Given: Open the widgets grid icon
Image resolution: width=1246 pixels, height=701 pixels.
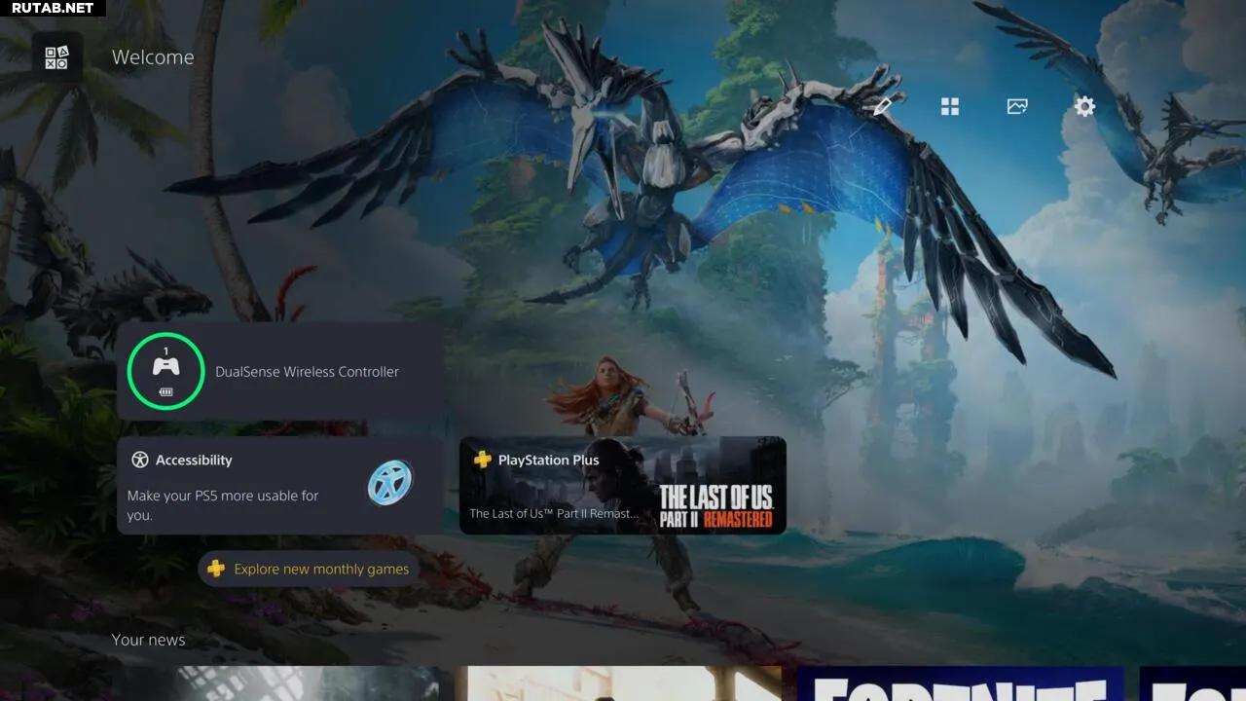Looking at the screenshot, I should [x=950, y=106].
